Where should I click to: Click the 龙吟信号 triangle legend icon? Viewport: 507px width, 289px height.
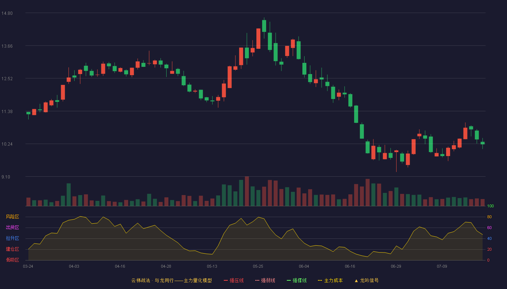pyautogui.click(x=356, y=281)
